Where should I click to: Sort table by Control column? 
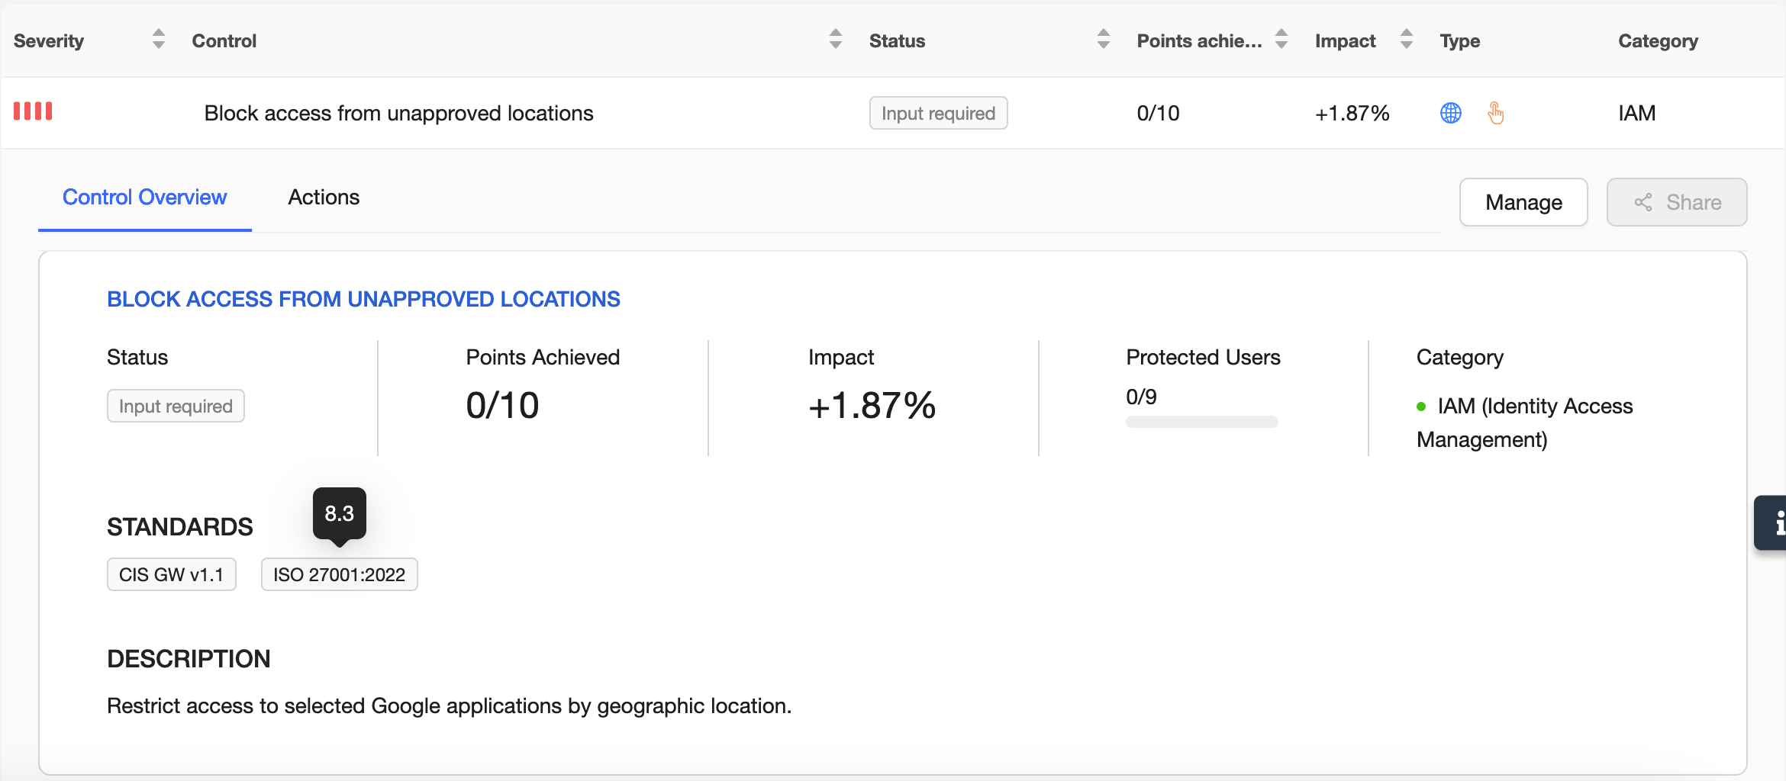tap(835, 40)
